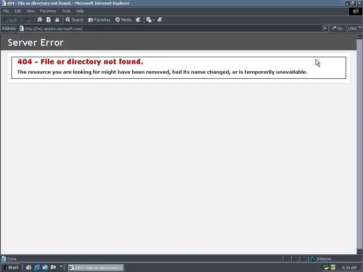Click the Go button
The height and width of the screenshot is (272, 363).
[x=337, y=28]
